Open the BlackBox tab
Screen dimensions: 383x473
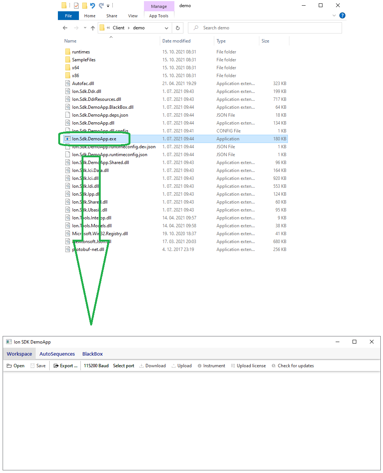(x=92, y=354)
